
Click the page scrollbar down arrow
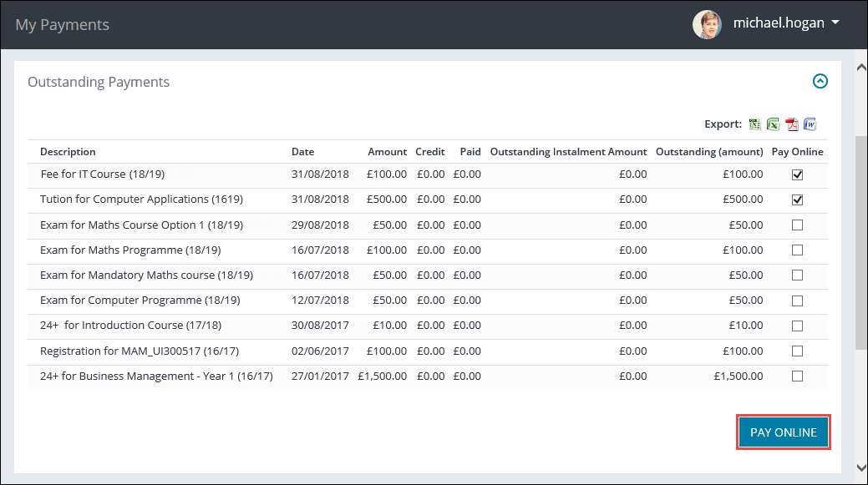point(861,467)
